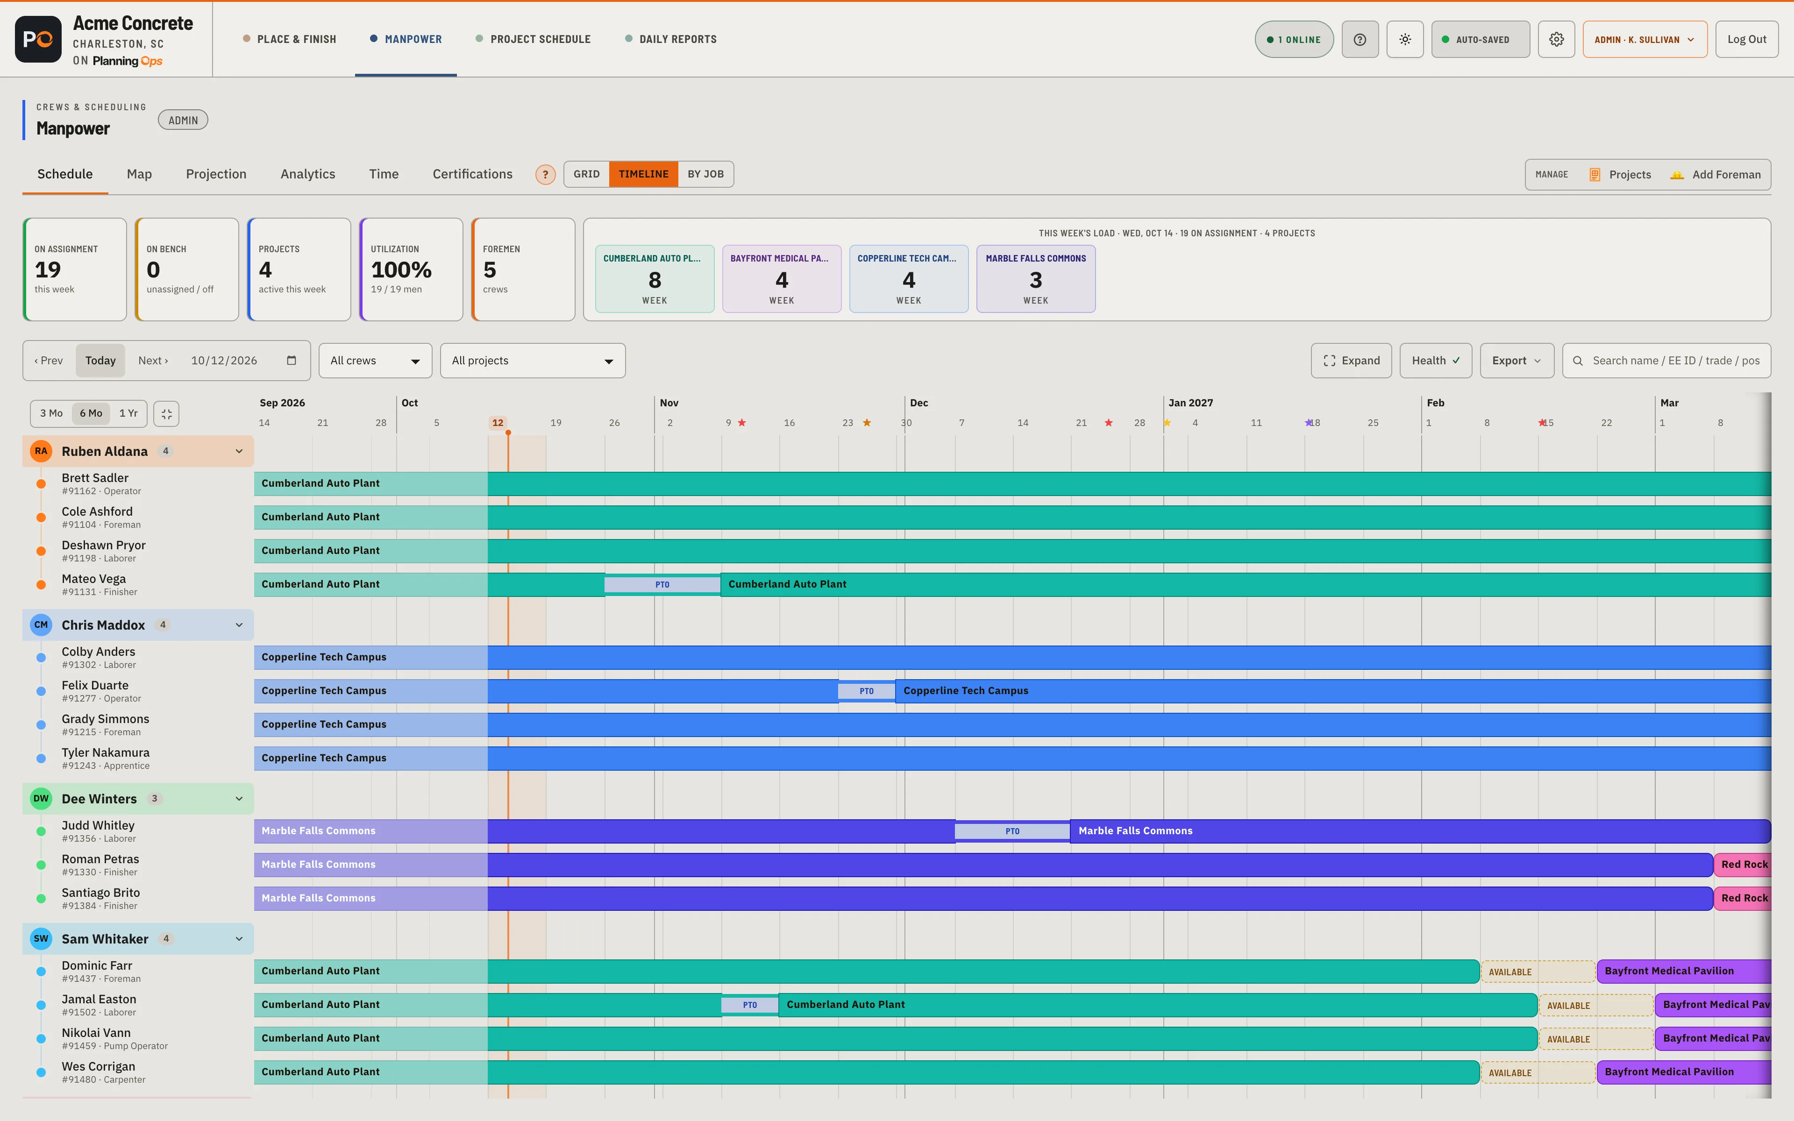Image resolution: width=1794 pixels, height=1121 pixels.
Task: Click the Log Out button
Action: tap(1746, 39)
